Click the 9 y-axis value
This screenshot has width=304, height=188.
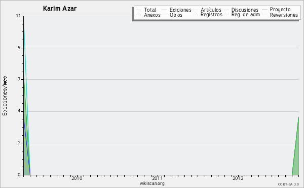pyautogui.click(x=19, y=48)
